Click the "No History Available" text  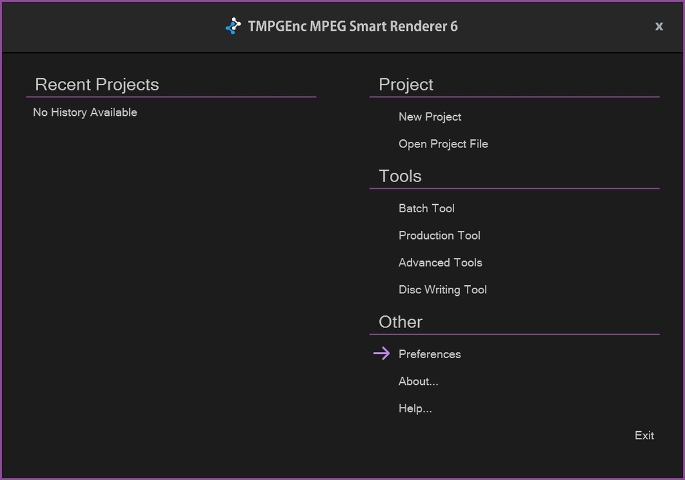[85, 112]
